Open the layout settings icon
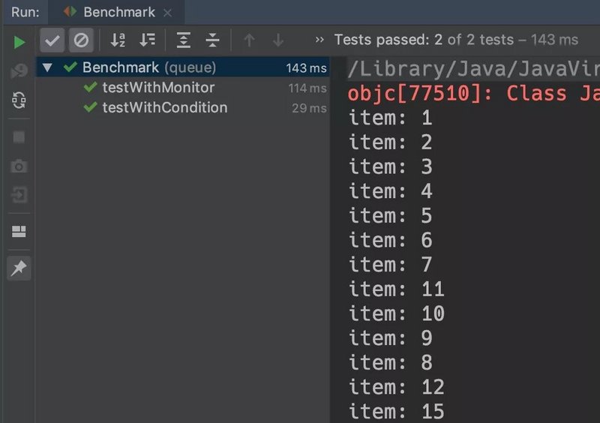The image size is (600, 423). coord(19,232)
